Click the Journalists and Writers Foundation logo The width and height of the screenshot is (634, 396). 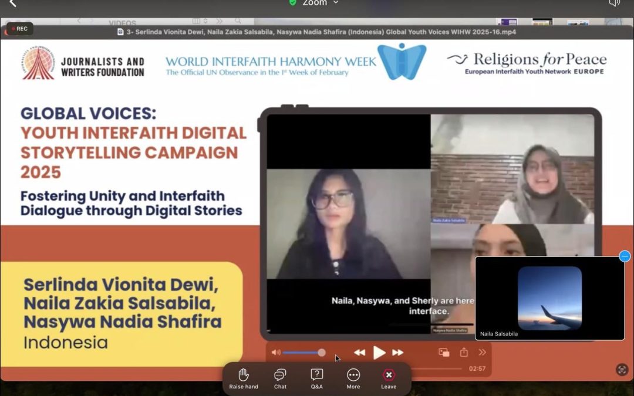point(83,63)
